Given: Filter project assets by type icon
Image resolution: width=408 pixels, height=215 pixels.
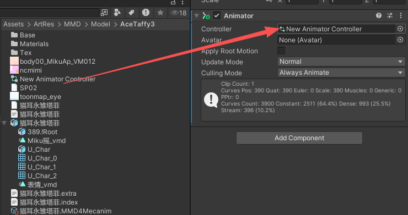Looking at the screenshot, I should (x=117, y=13).
